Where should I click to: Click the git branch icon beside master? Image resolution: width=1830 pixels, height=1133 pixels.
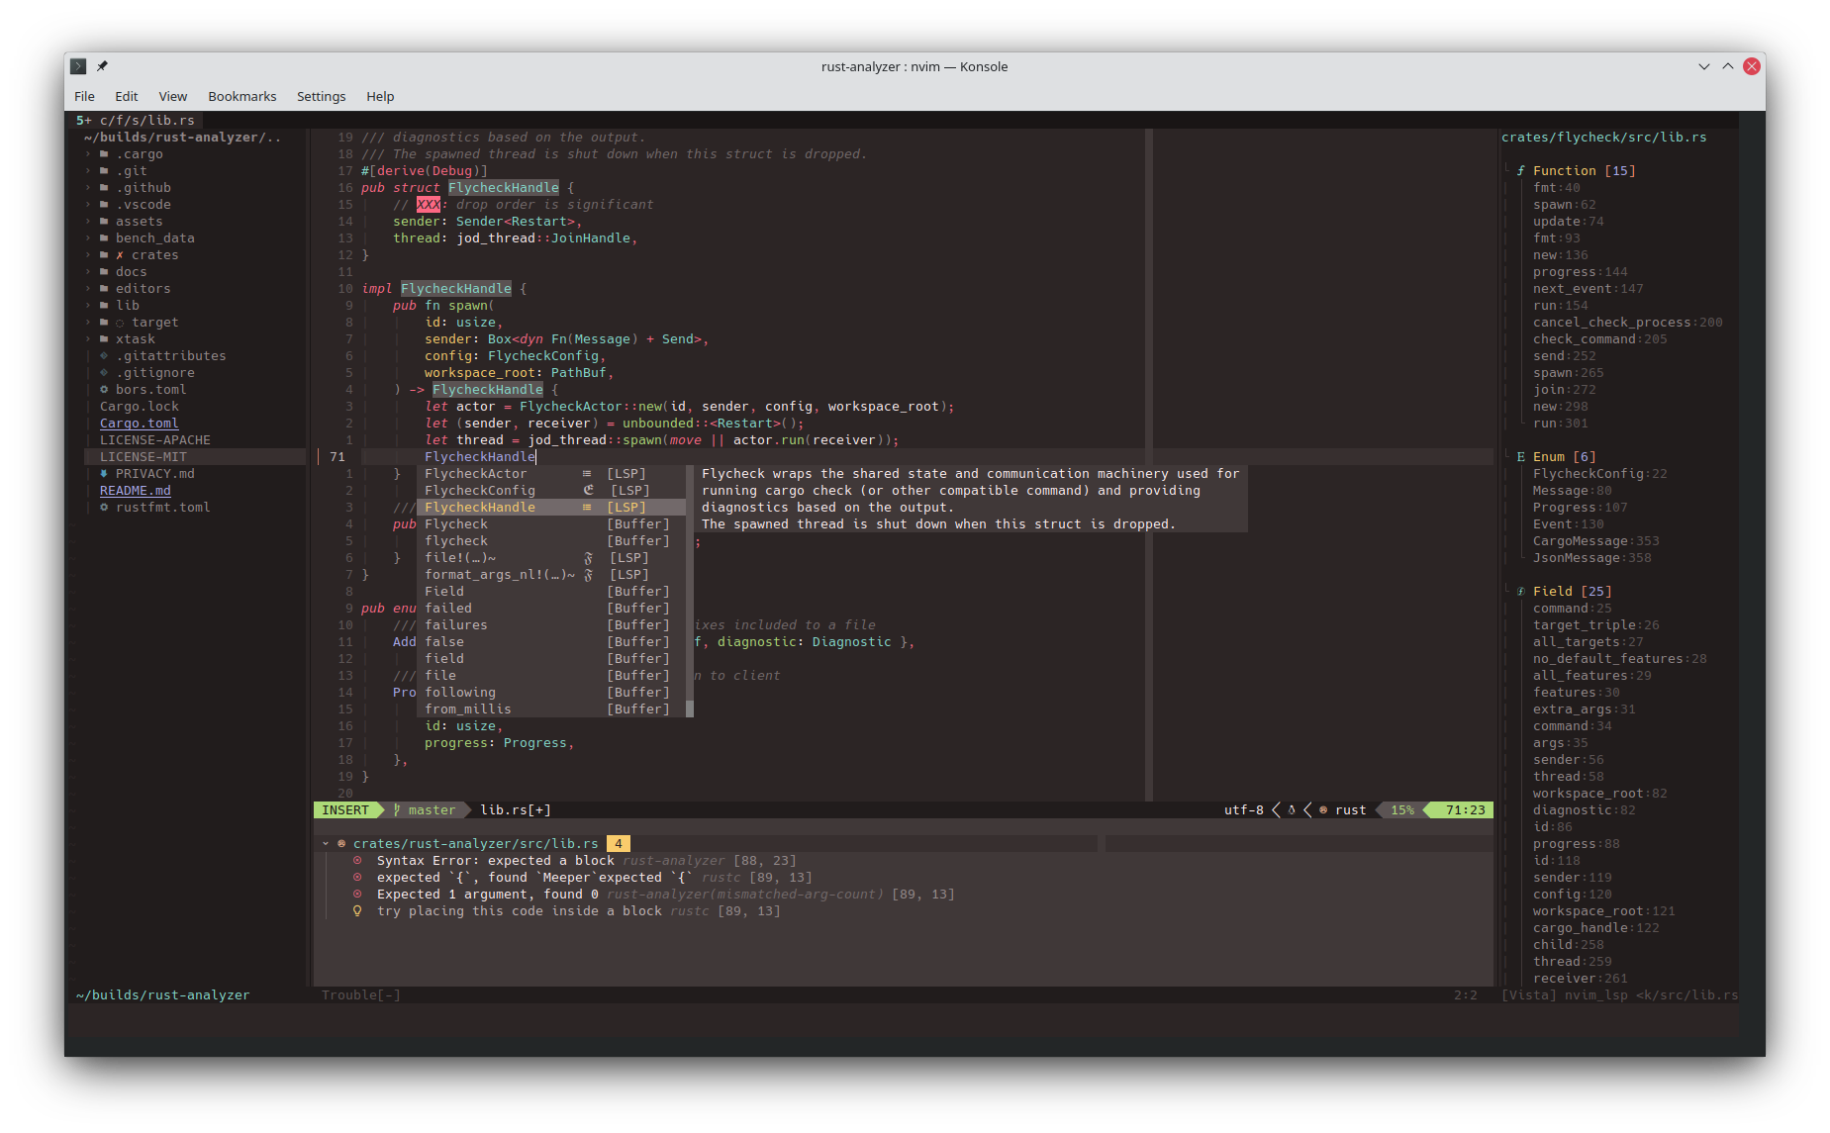[397, 810]
